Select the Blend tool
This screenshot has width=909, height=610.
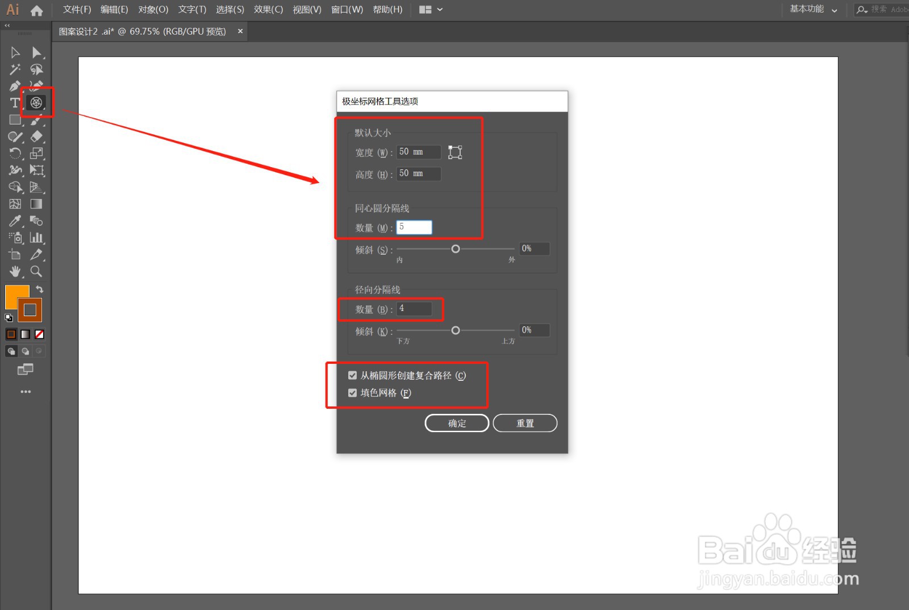36,221
